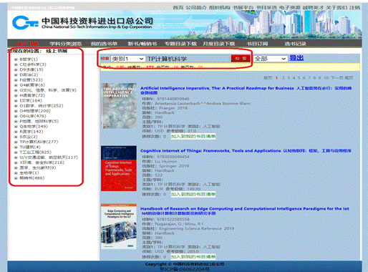Click the CNSTIC company logo

pyautogui.click(x=25, y=22)
